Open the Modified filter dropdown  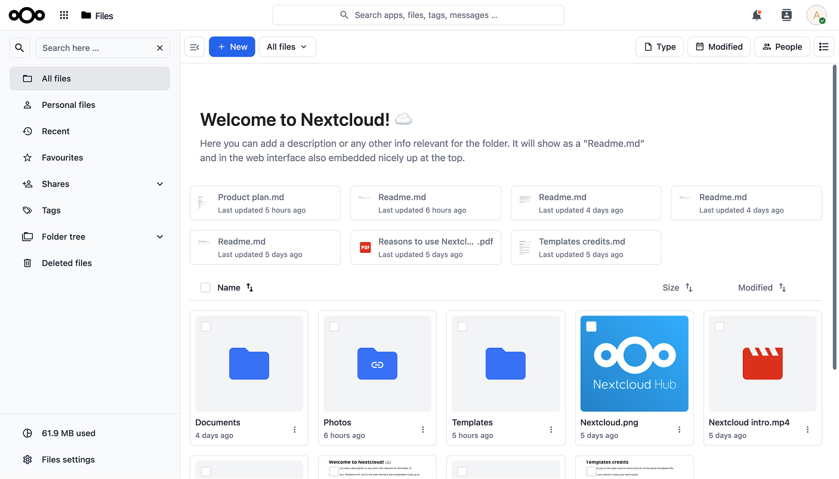click(x=719, y=47)
